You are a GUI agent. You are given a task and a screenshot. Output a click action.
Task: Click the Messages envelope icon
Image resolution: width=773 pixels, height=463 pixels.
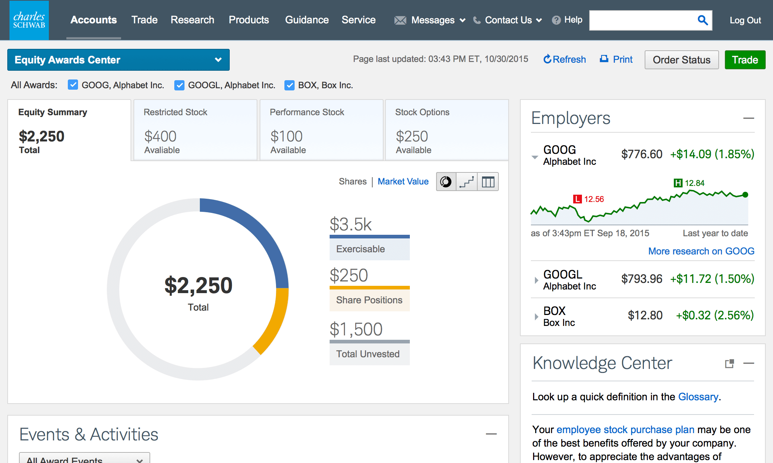coord(400,20)
